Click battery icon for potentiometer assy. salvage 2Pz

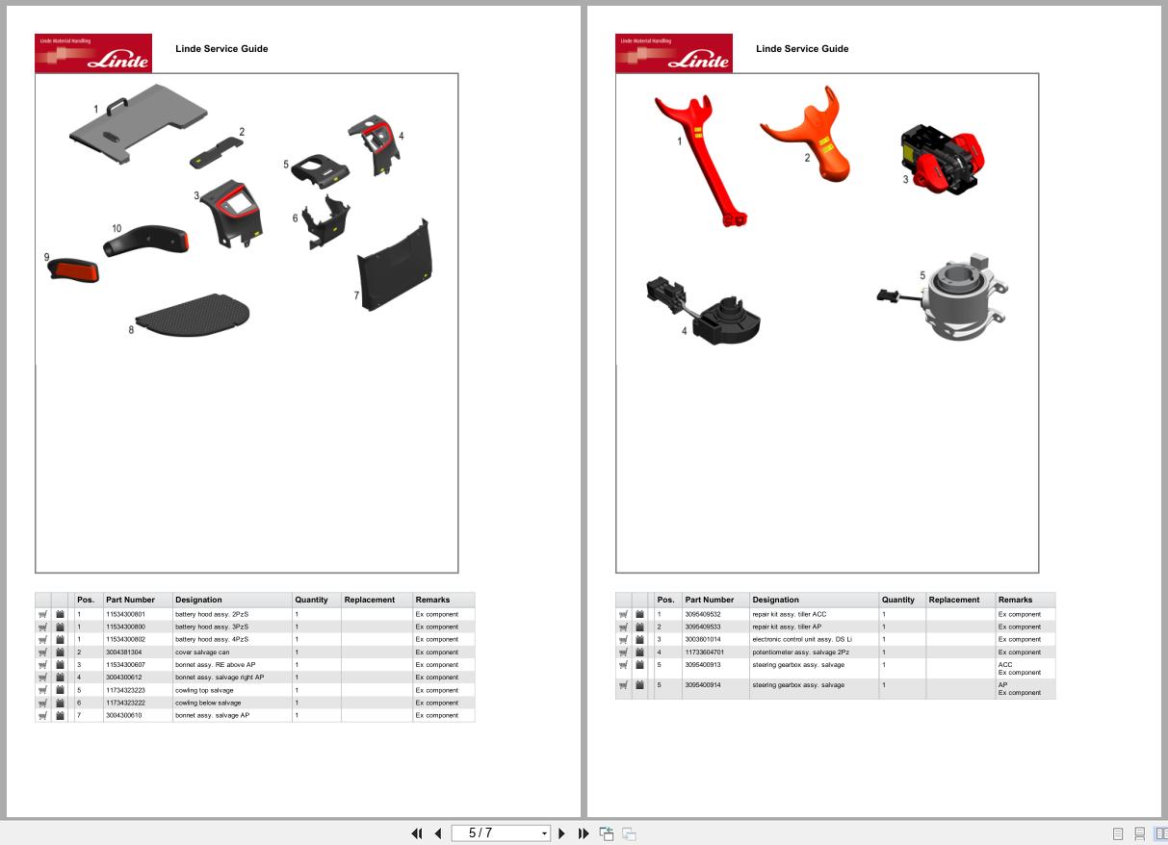[640, 652]
